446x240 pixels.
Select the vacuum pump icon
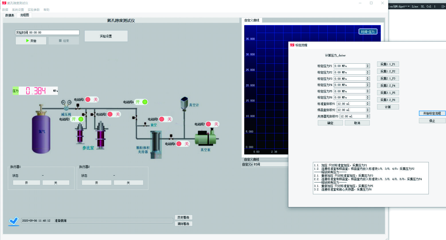point(206,138)
